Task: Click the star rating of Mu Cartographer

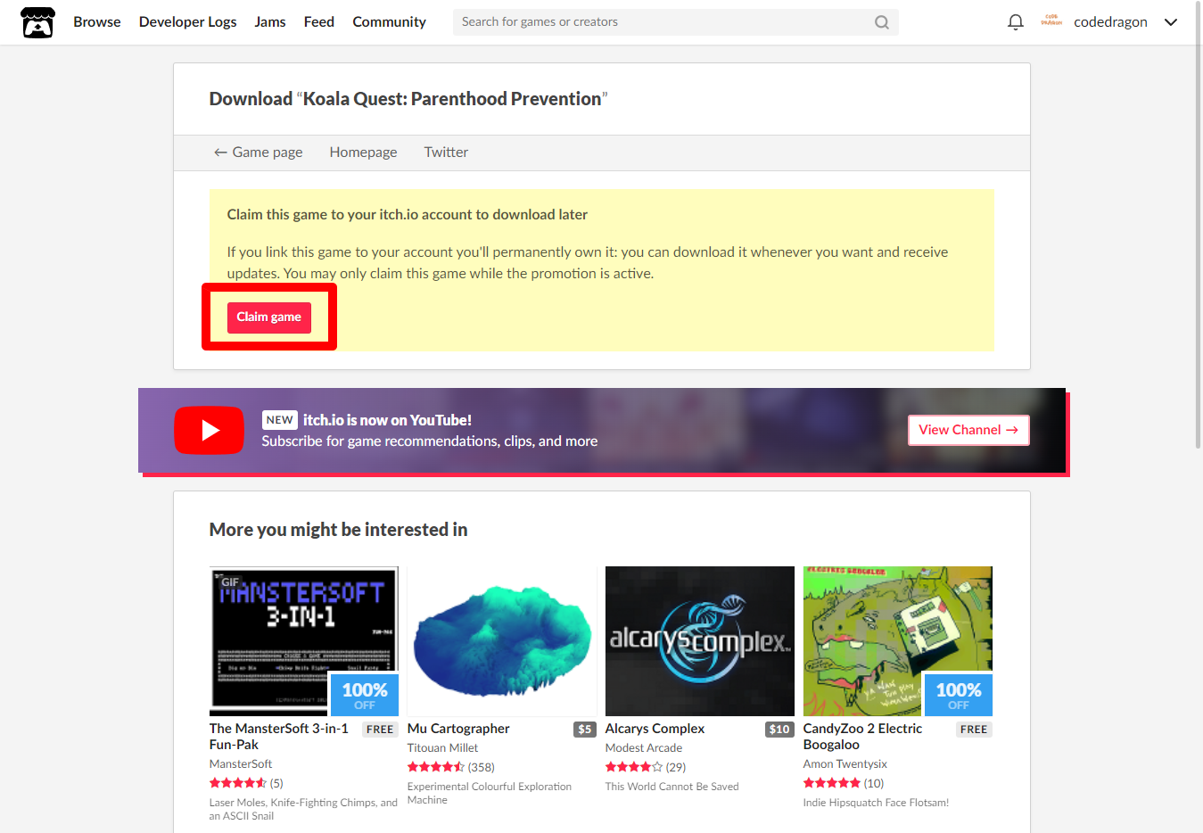Action: (x=436, y=767)
